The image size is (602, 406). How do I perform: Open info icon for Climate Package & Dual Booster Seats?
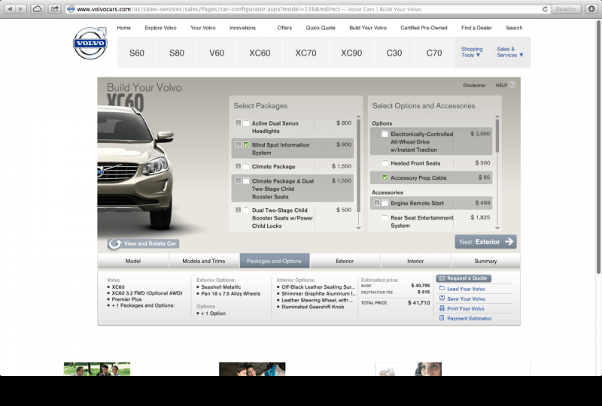(x=238, y=180)
